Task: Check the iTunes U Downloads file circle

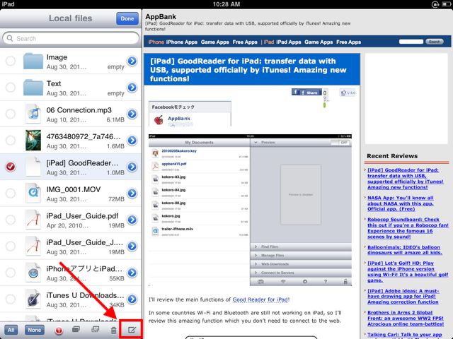Action: click(11, 299)
